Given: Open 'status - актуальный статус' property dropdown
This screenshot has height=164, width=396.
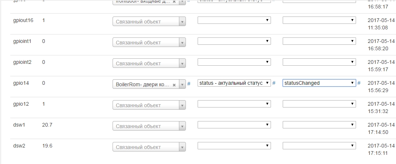Looking at the screenshot, I should (x=234, y=83).
